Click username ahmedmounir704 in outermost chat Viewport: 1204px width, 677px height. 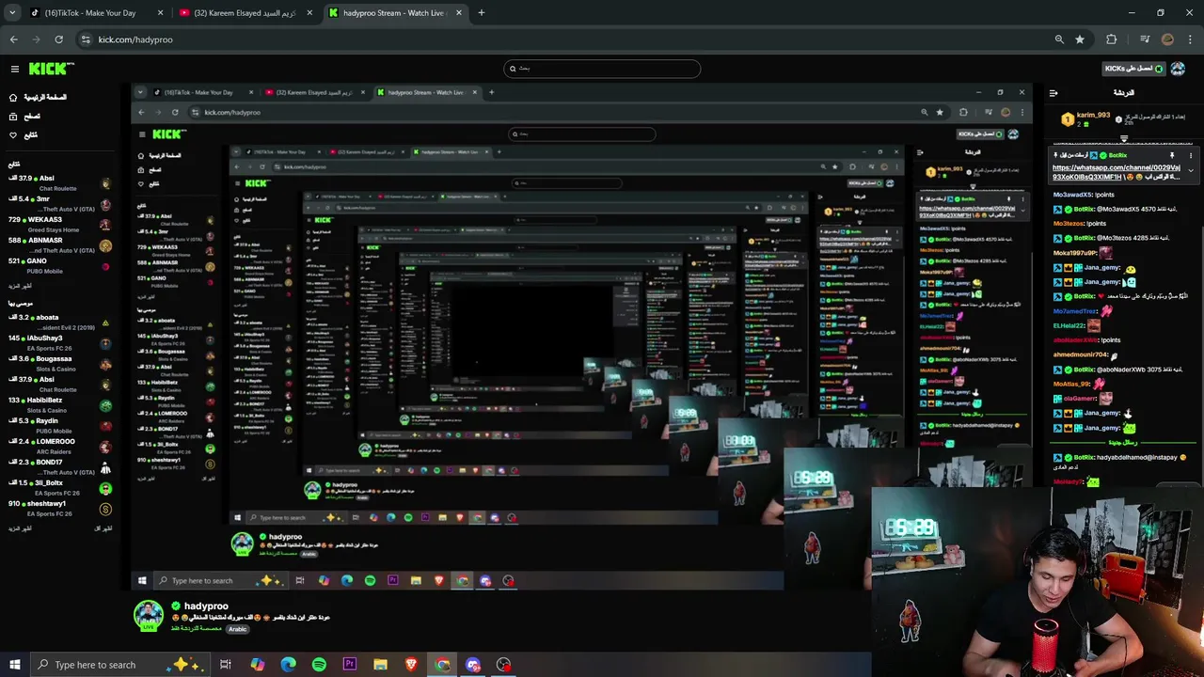[x=1080, y=355]
